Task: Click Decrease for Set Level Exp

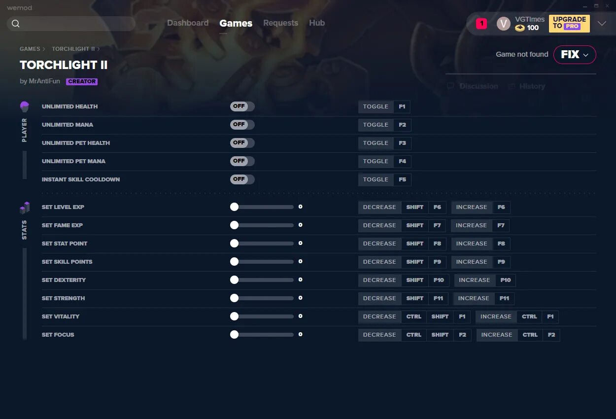Action: pyautogui.click(x=379, y=207)
